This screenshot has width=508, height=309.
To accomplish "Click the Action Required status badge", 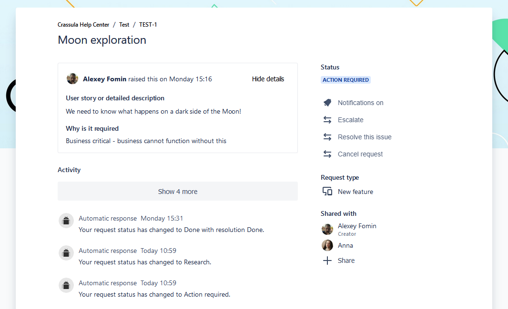I will [345, 80].
